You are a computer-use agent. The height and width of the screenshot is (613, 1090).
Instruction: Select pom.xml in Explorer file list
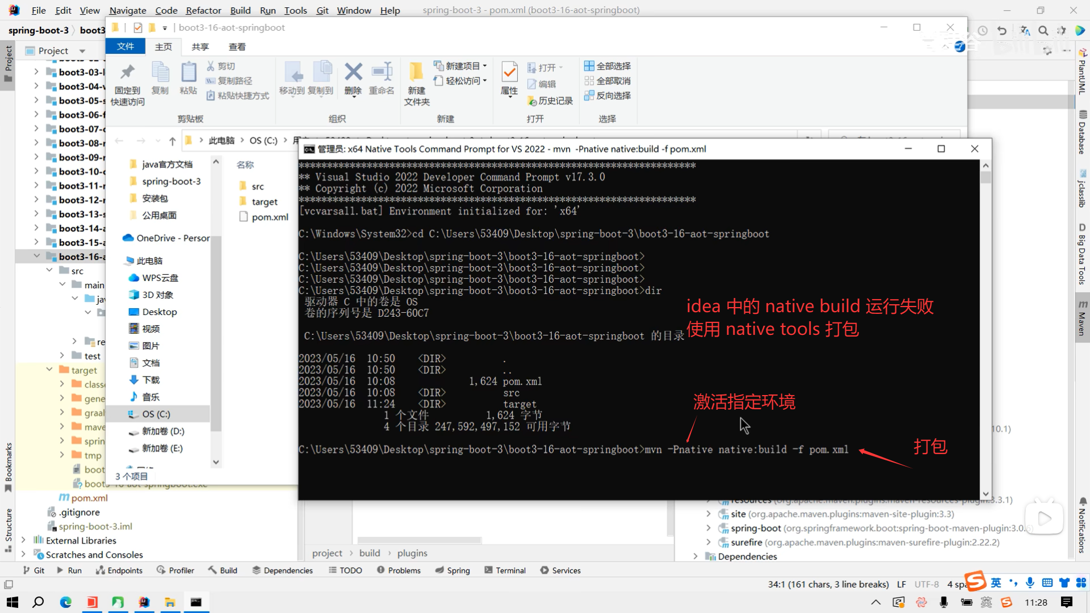pyautogui.click(x=270, y=217)
